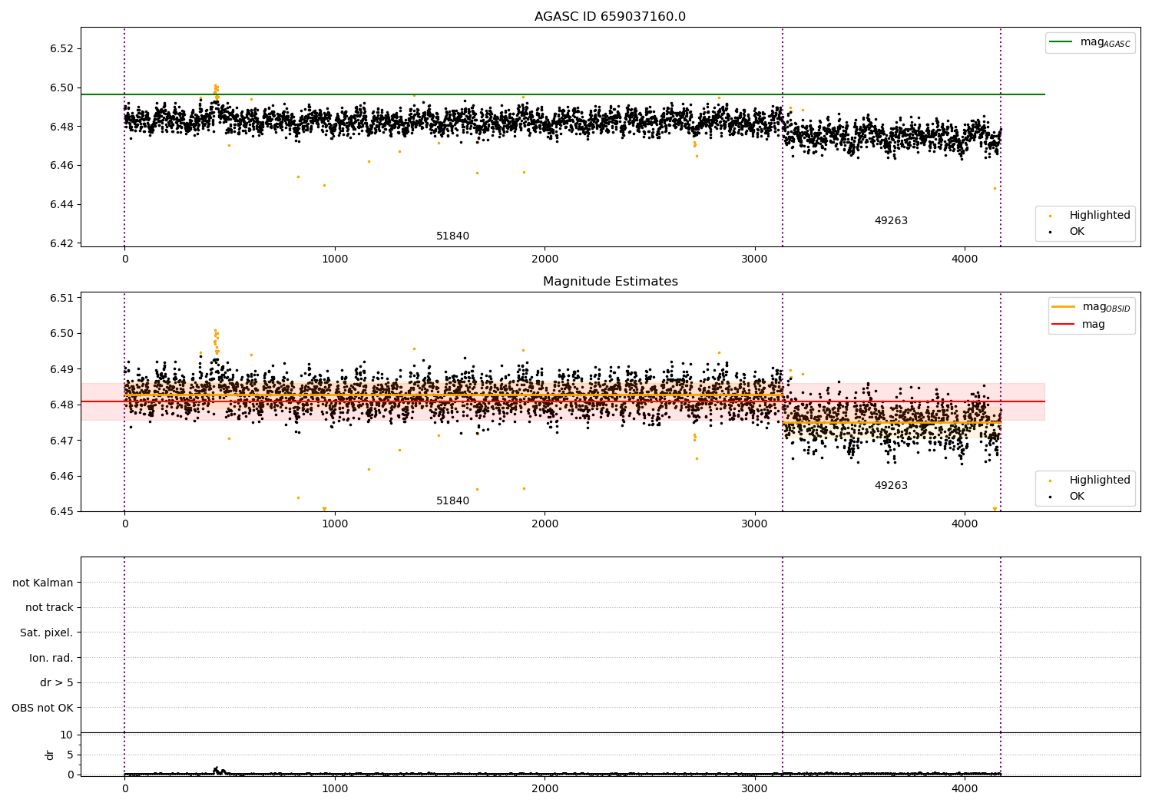This screenshot has width=1152, height=806.
Task: Select the 'Ion. rad.' axis label
Action: coord(51,658)
